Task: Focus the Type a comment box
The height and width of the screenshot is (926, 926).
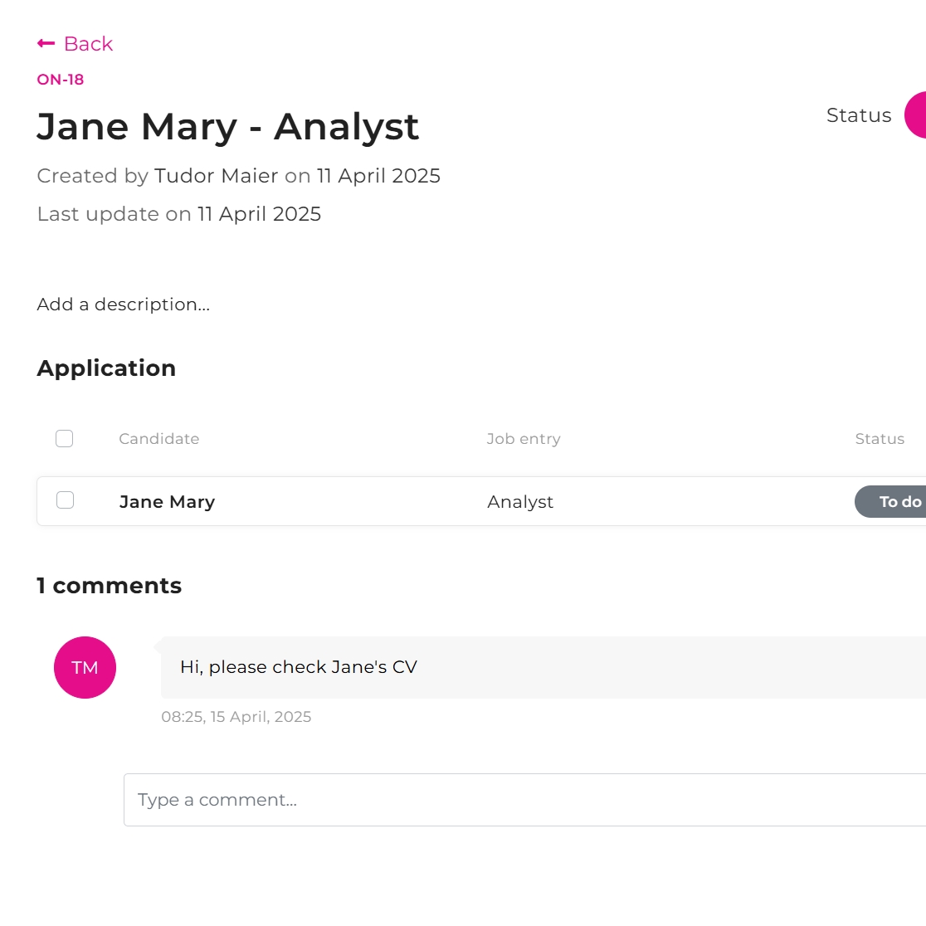Action: pos(523,800)
